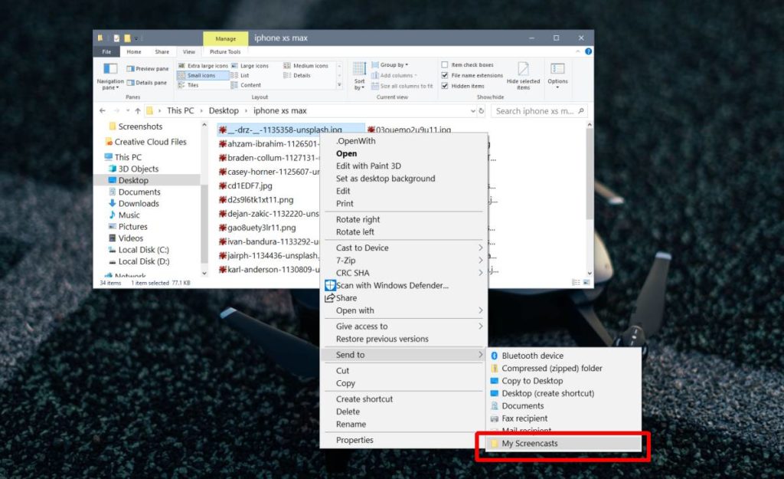Switch to the View ribbon tab
Screen dimensions: 784x479
tap(188, 51)
